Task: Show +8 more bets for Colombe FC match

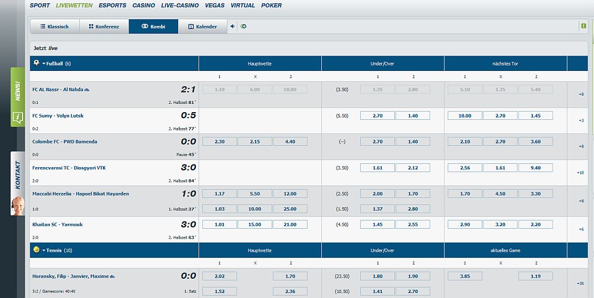Action: tap(581, 147)
